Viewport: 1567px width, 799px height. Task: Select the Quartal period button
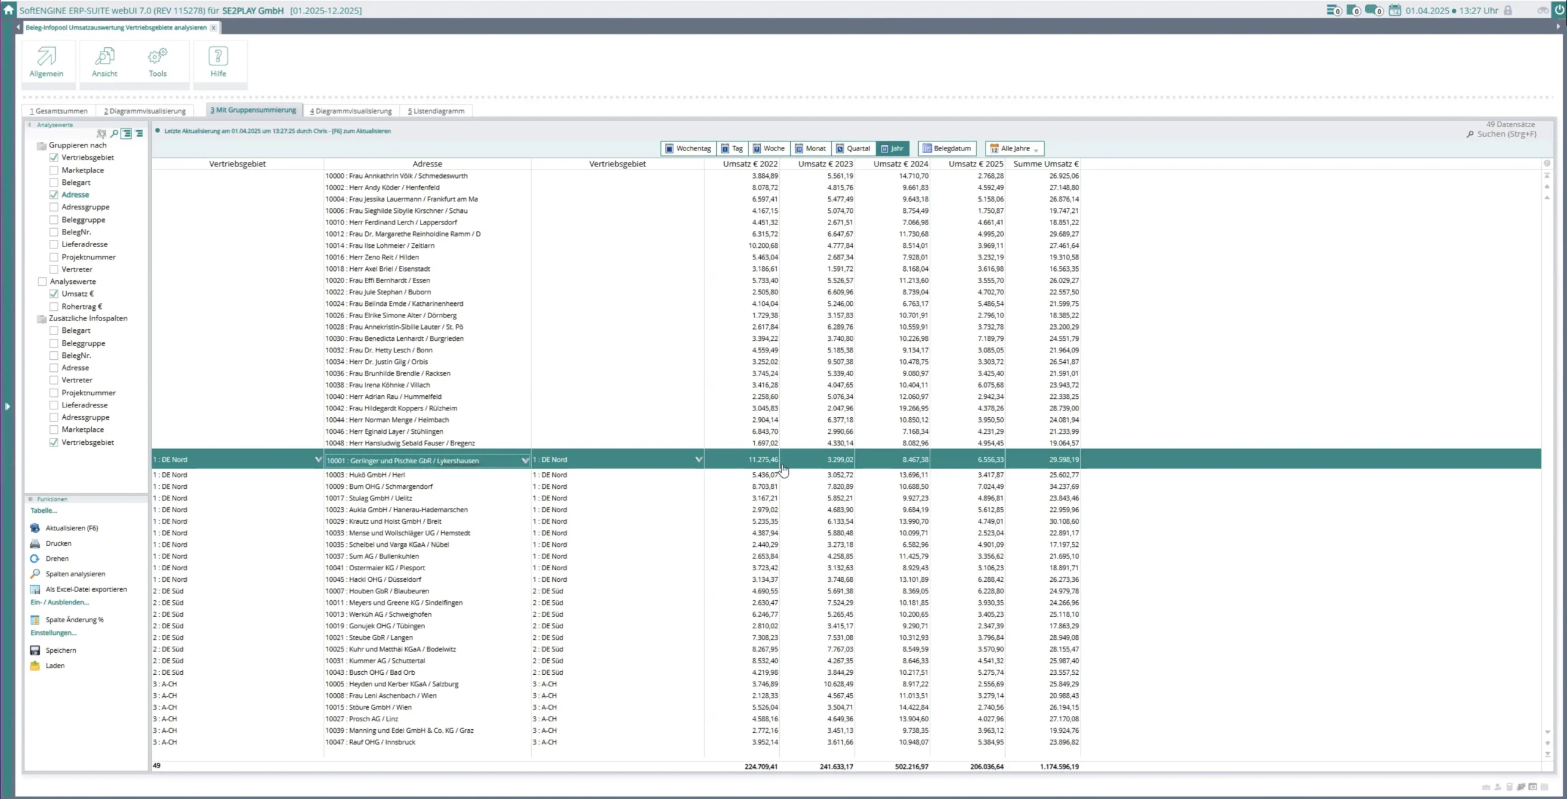pos(853,149)
